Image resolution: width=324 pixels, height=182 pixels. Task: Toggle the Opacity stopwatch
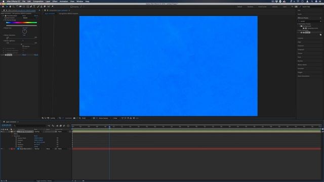tap(16, 147)
